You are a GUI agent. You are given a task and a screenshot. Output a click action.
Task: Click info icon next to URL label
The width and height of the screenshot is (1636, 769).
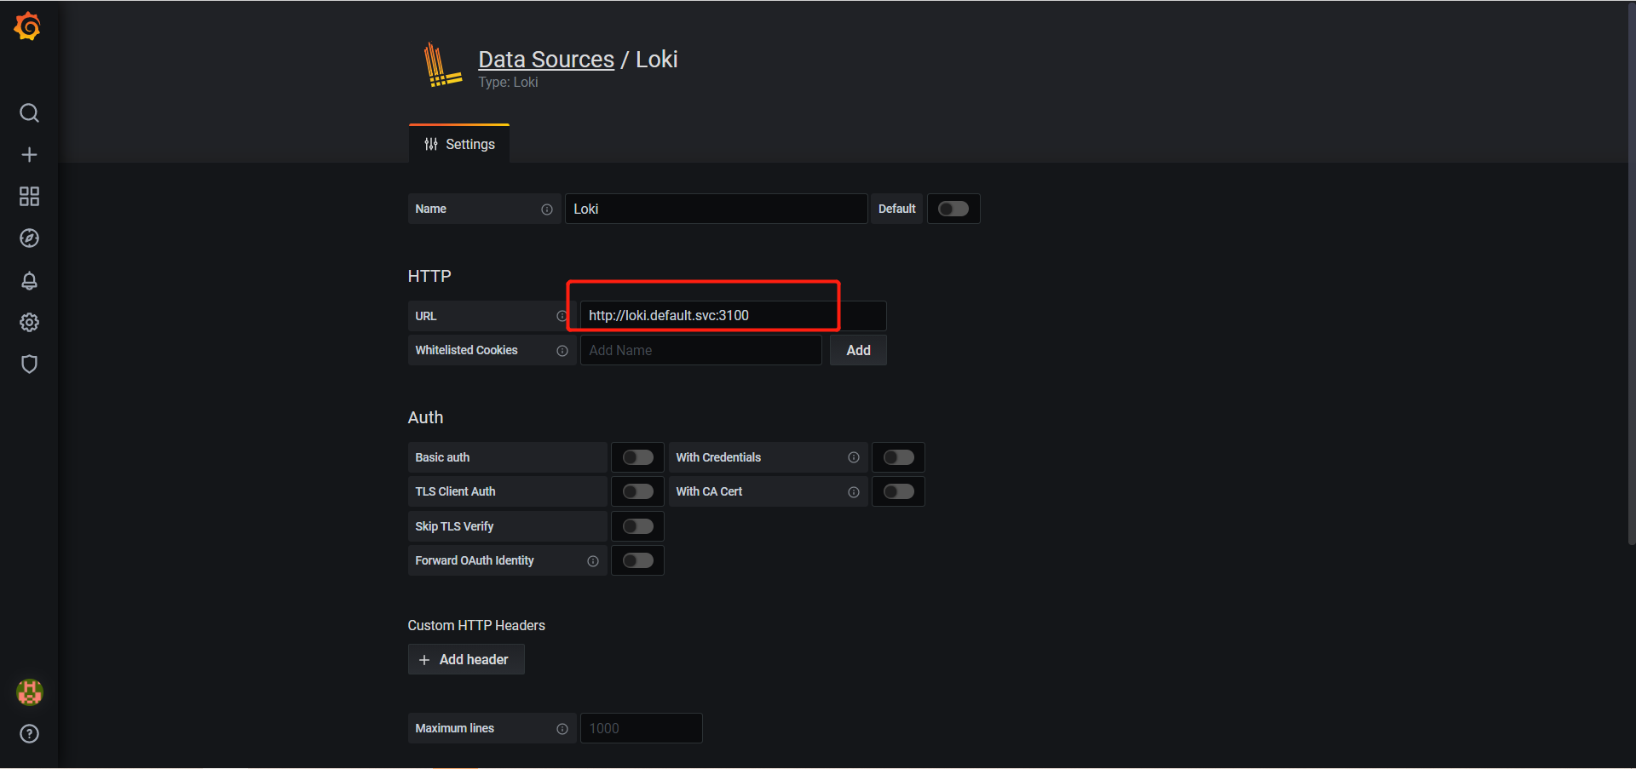coord(562,316)
